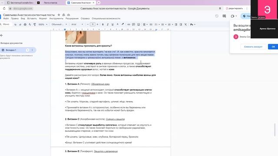Increase the paragraph indent
This screenshot has width=278, height=156.
(181, 24)
